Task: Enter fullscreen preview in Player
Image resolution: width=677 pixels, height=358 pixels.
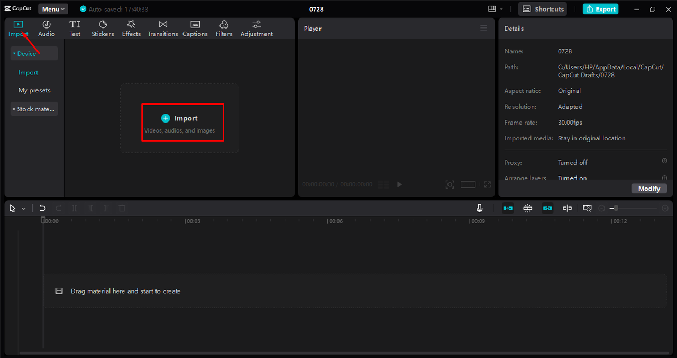Action: coord(488,184)
